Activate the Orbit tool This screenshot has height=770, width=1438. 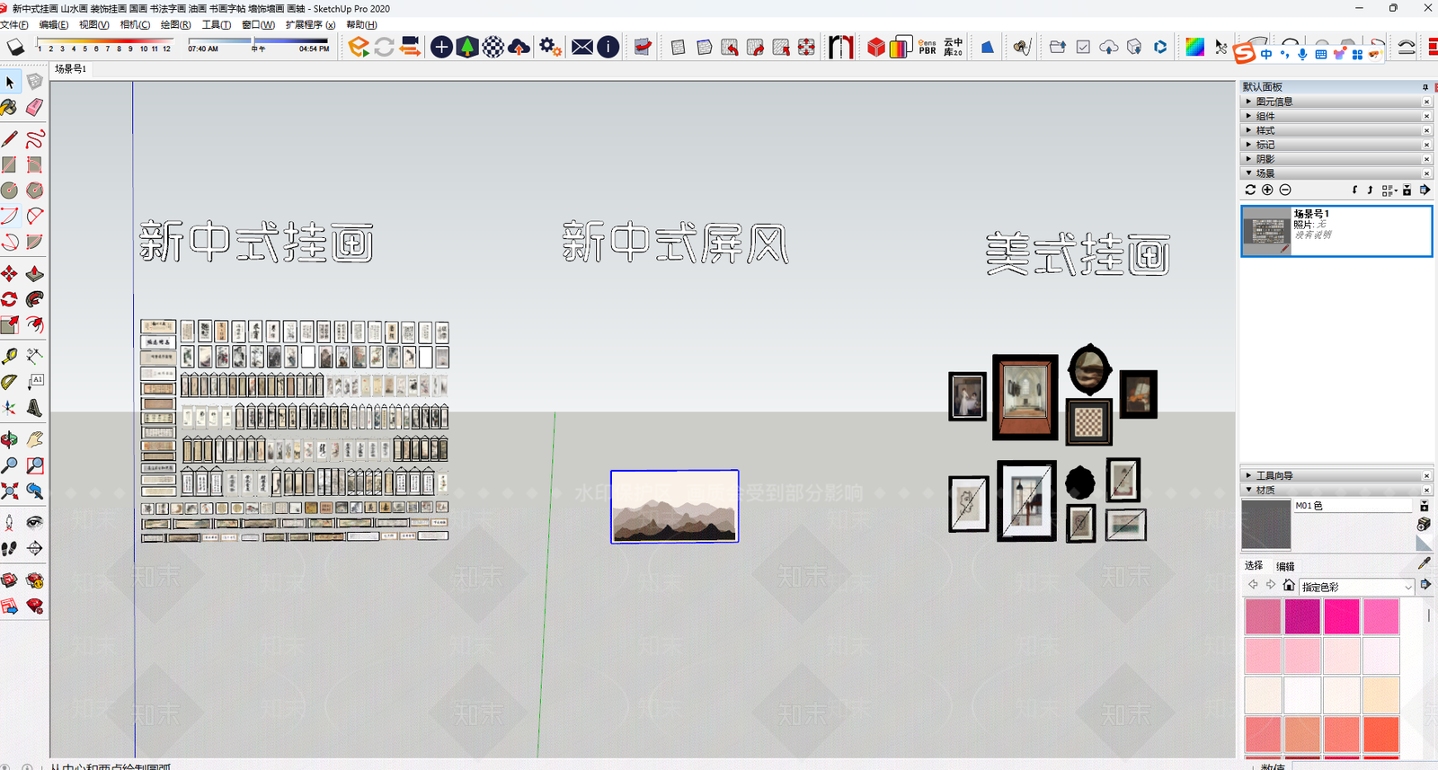(x=10, y=439)
